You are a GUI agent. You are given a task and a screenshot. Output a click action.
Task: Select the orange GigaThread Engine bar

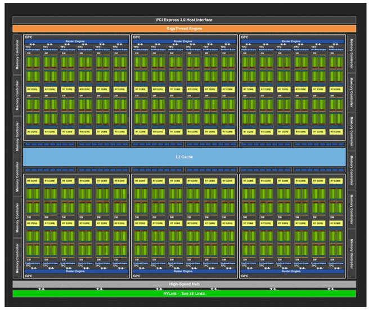[x=184, y=29]
